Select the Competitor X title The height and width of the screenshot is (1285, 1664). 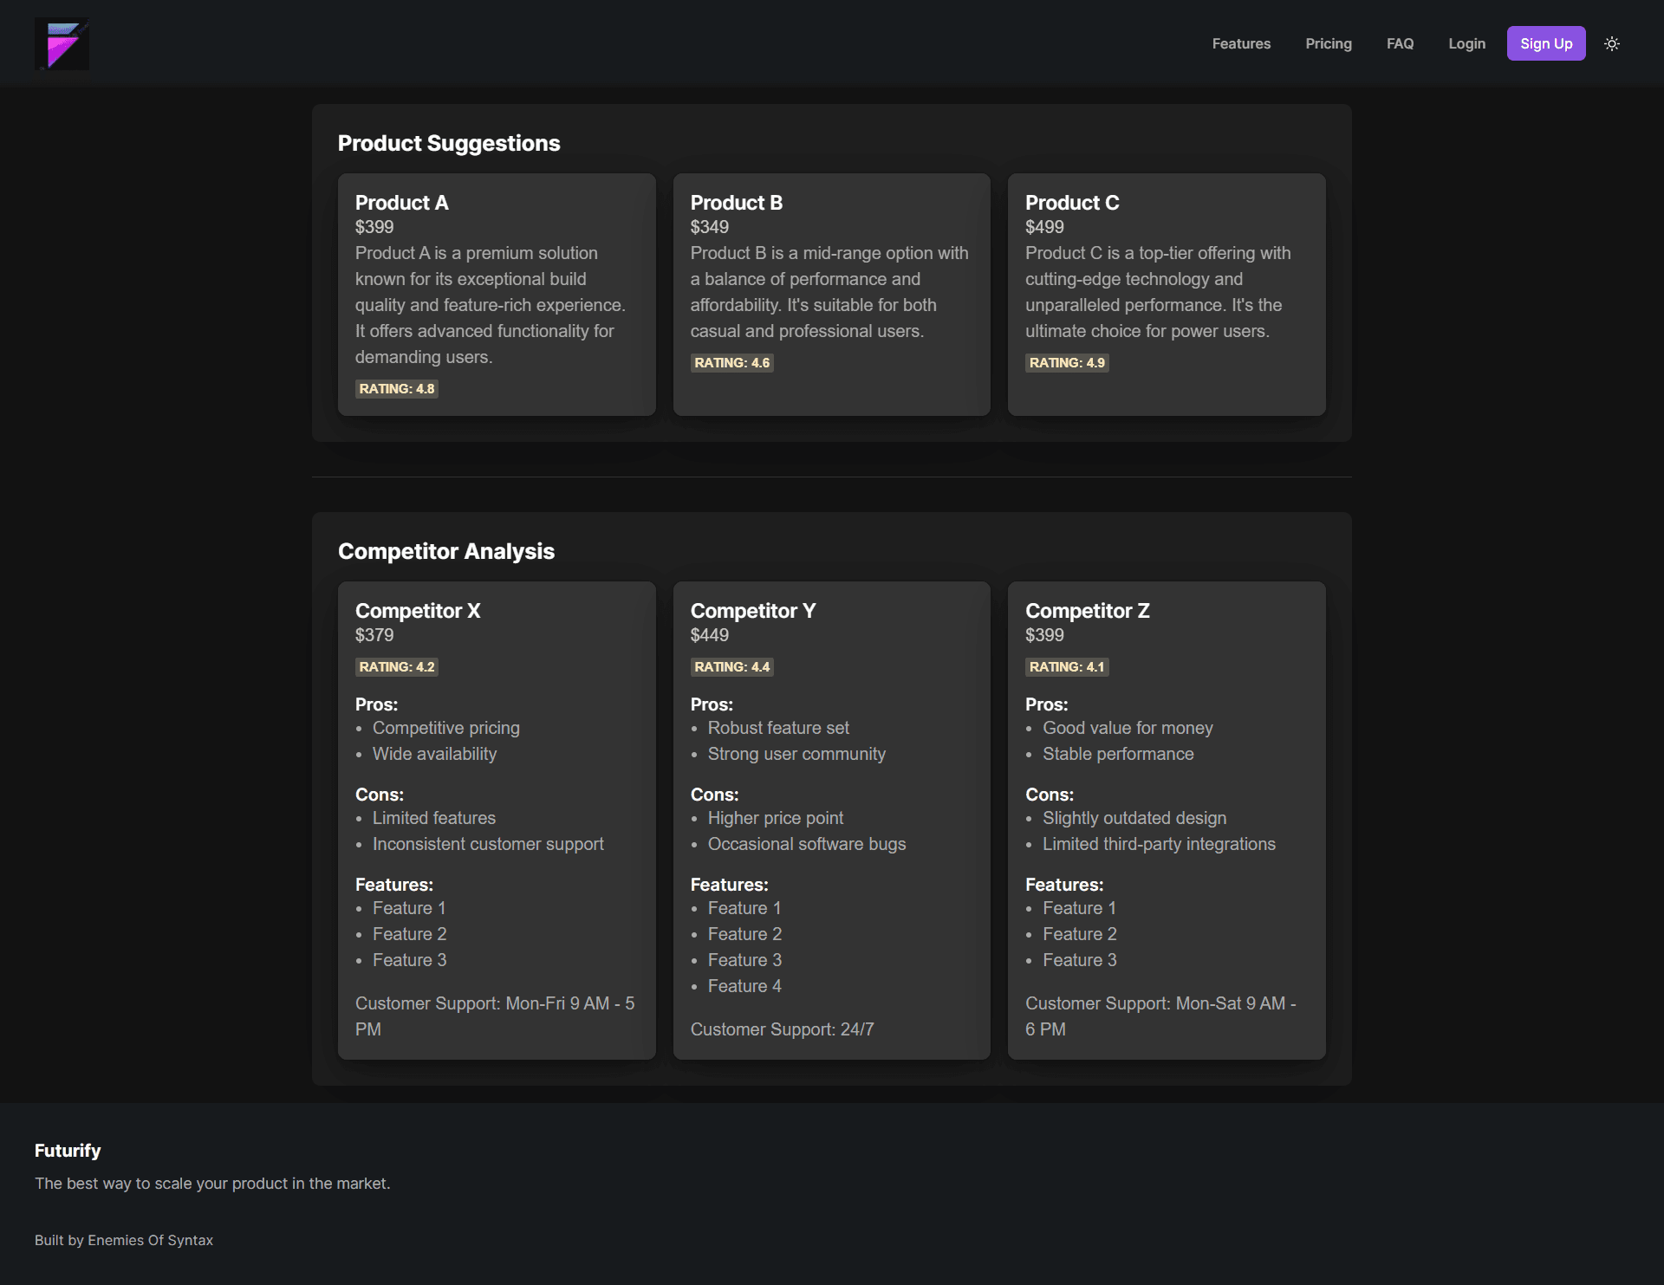coord(418,611)
